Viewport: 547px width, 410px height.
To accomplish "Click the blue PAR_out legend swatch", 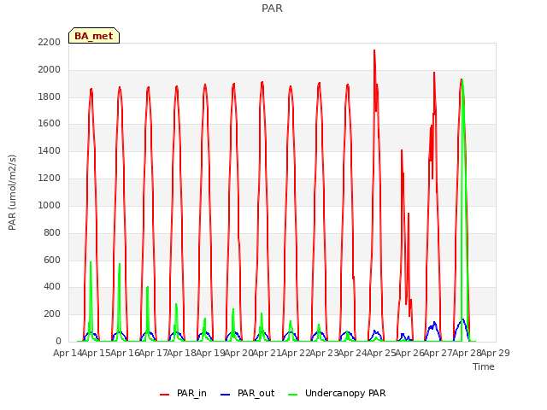I will (226, 395).
